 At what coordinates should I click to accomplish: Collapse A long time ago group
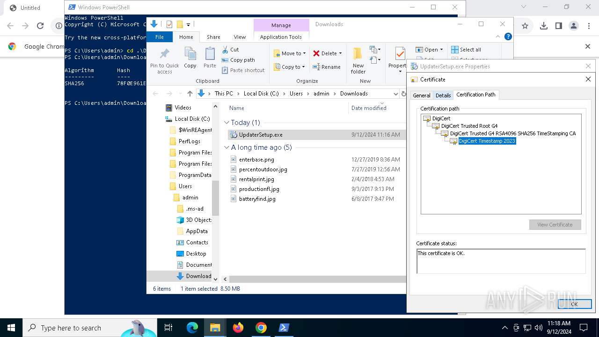click(x=227, y=147)
